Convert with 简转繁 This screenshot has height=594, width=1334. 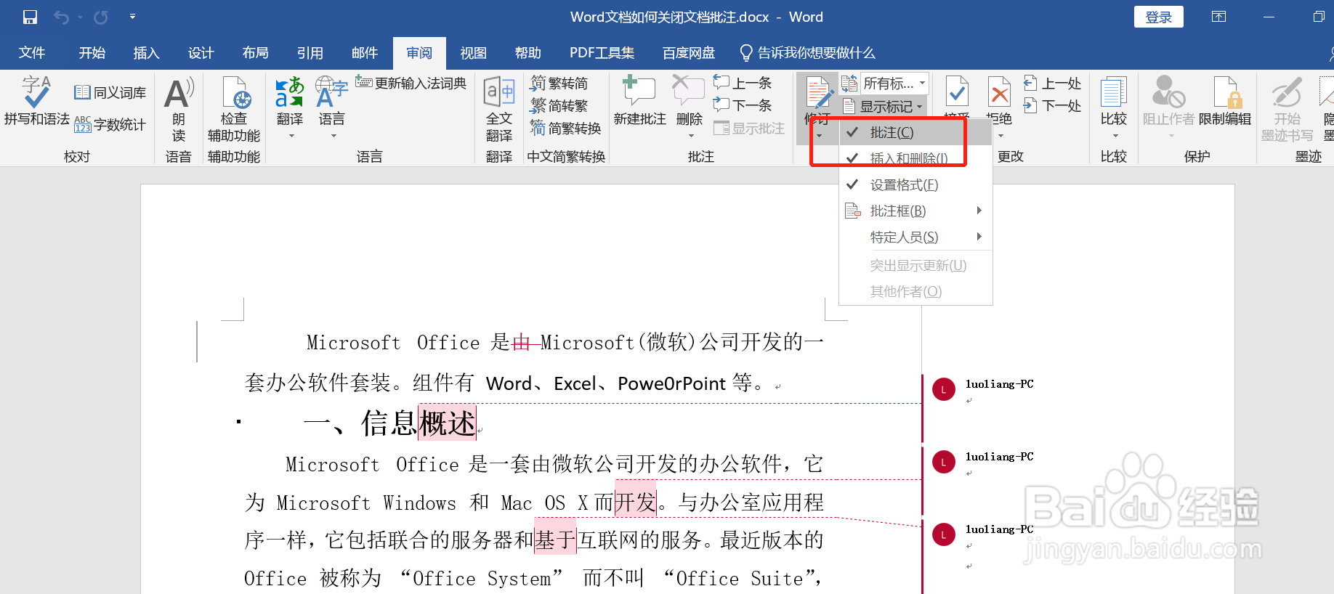coord(559,105)
